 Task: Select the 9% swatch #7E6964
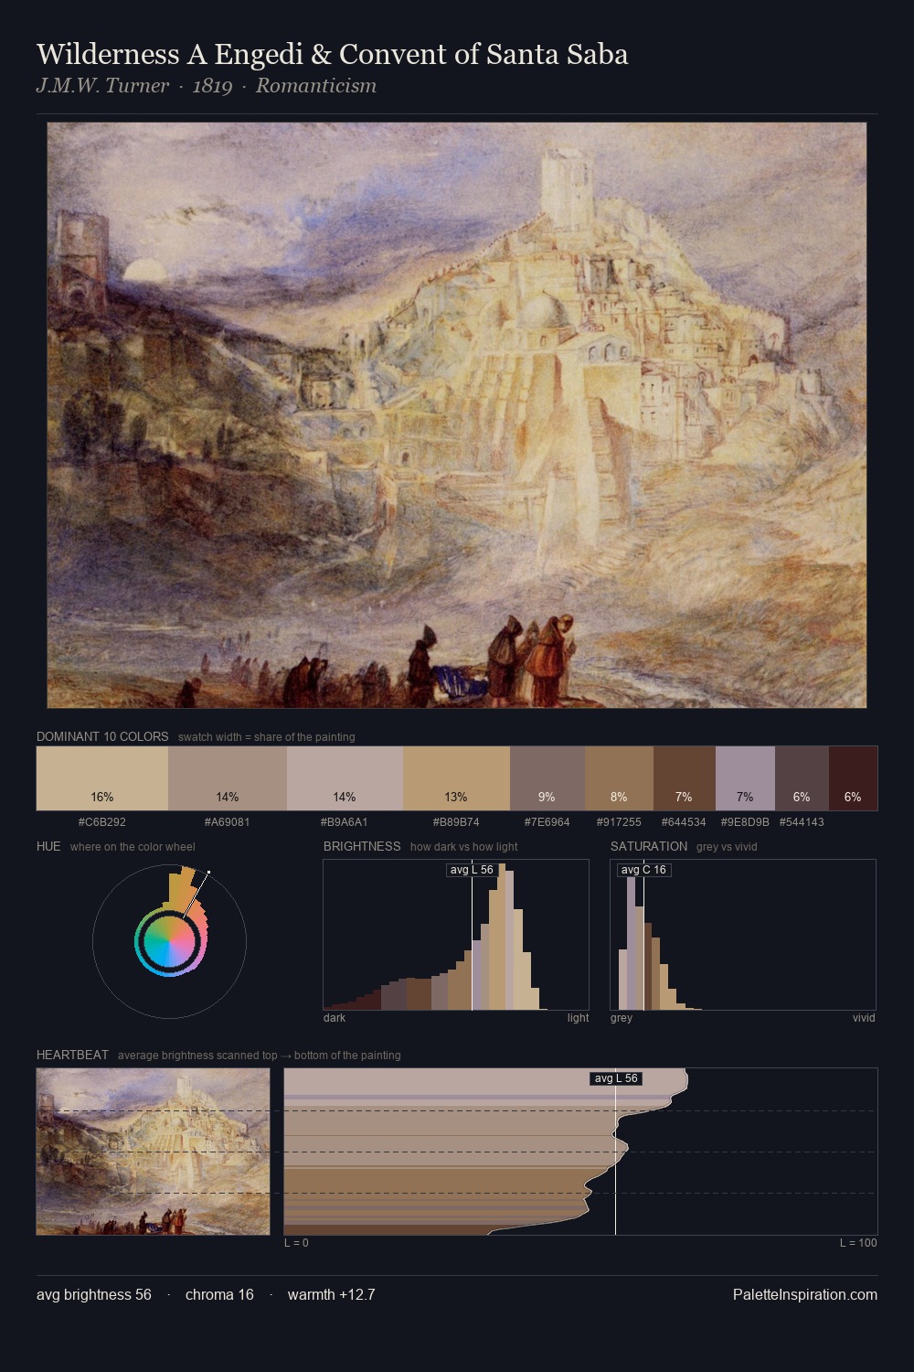(x=547, y=778)
